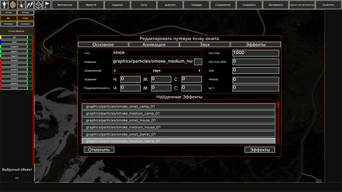Select smoke_small_camp_01 effect
This screenshot has height=192, width=342.
(178, 106)
